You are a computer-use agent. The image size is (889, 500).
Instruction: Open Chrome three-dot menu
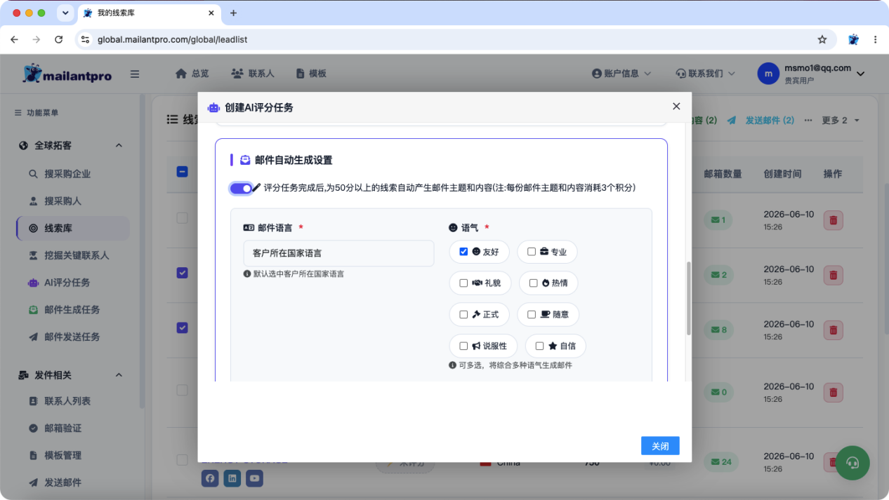(x=875, y=40)
